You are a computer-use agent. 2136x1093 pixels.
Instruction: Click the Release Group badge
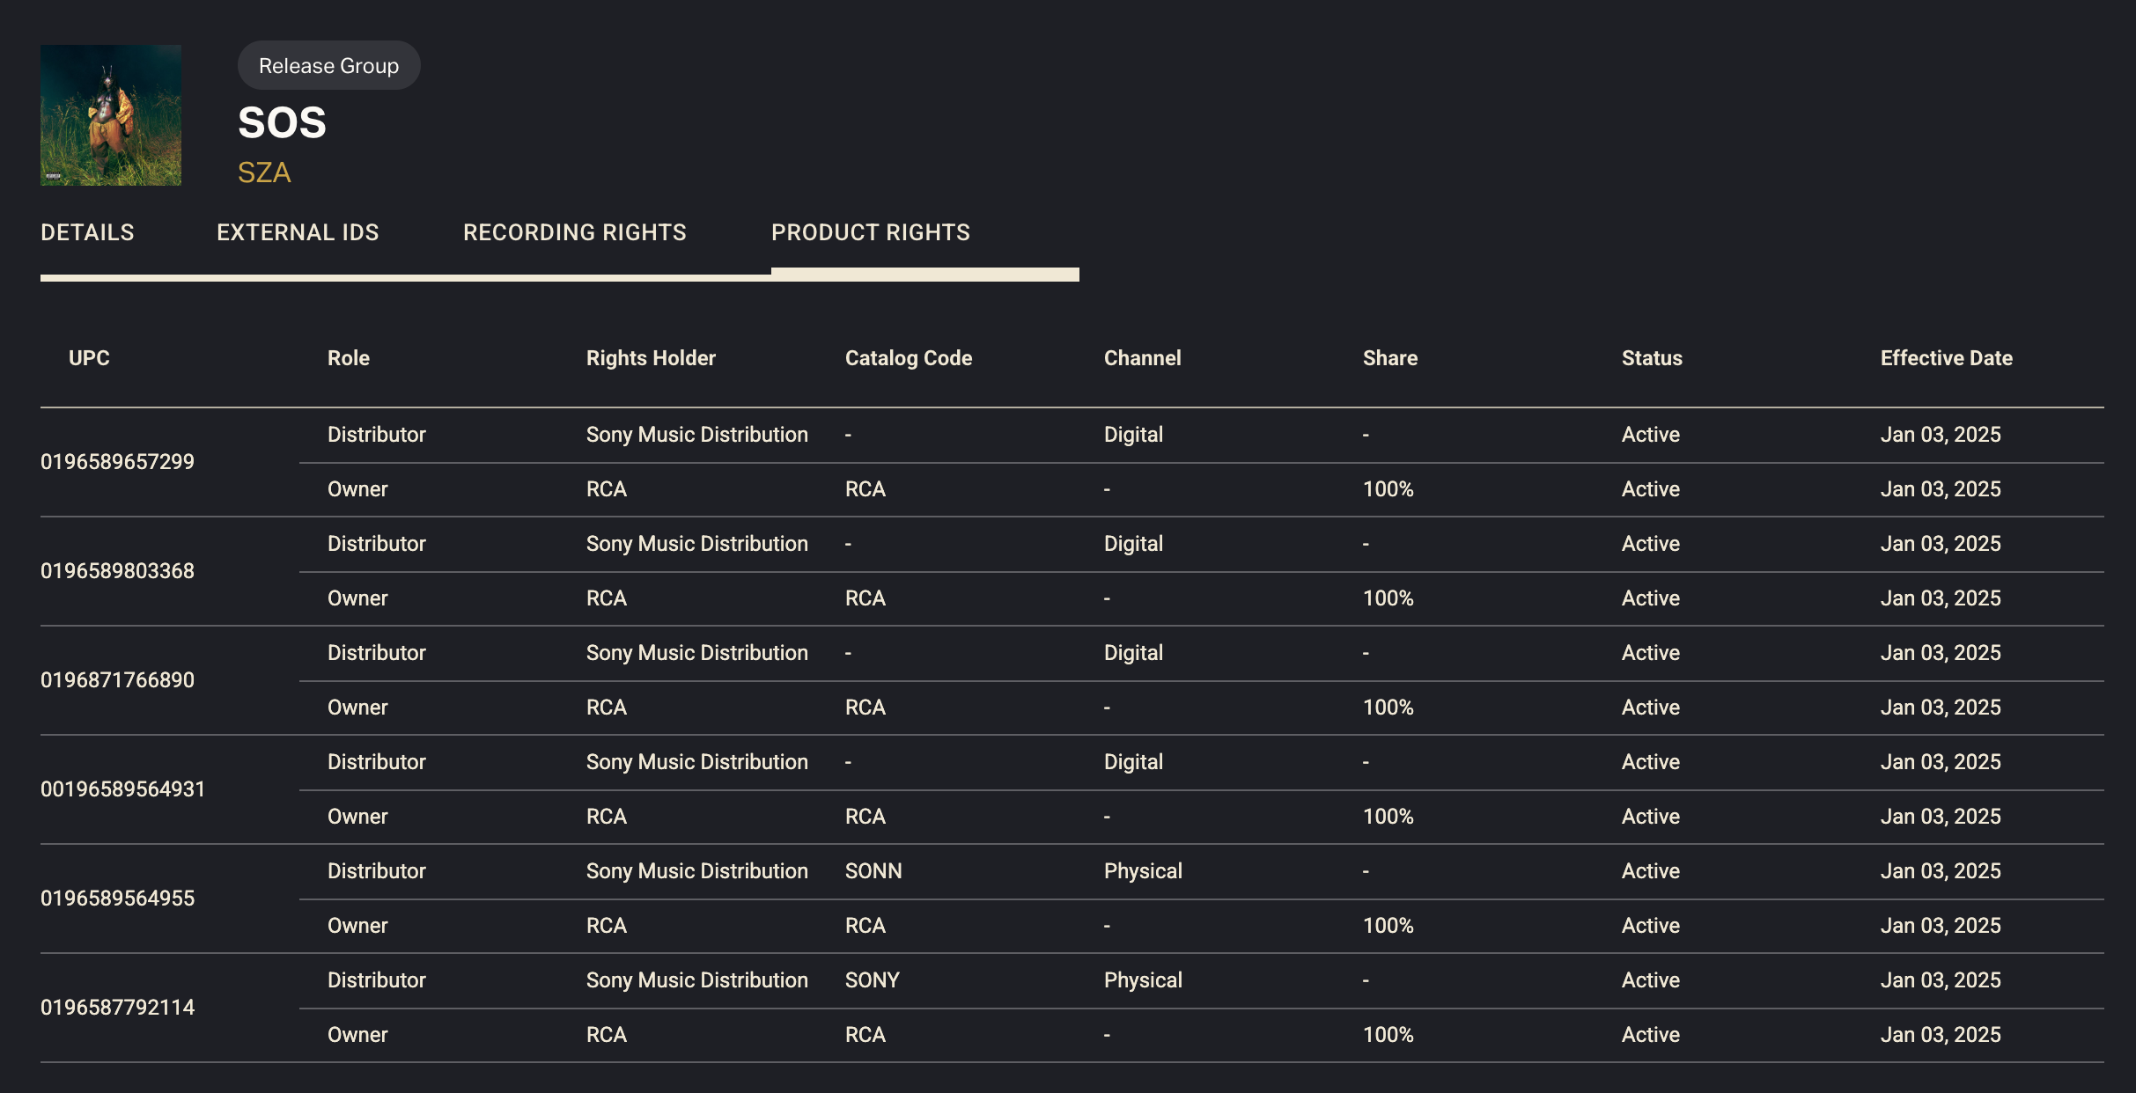[x=328, y=66]
